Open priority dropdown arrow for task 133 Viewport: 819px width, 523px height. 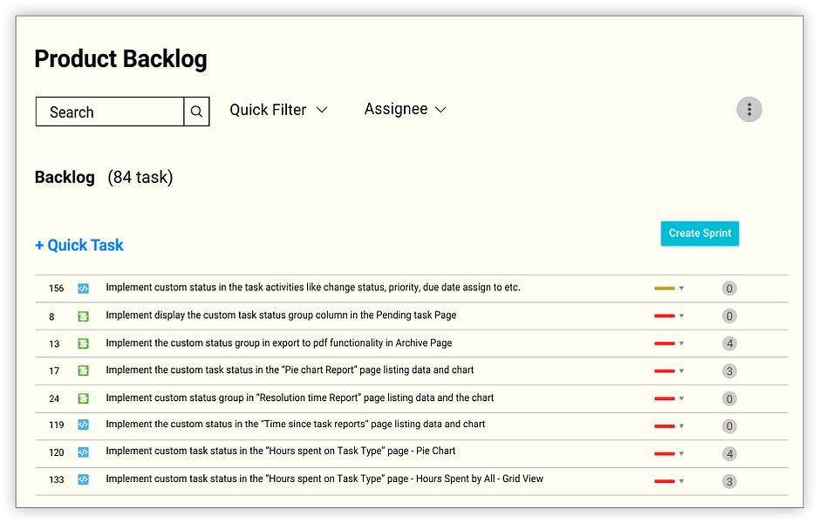(x=681, y=481)
